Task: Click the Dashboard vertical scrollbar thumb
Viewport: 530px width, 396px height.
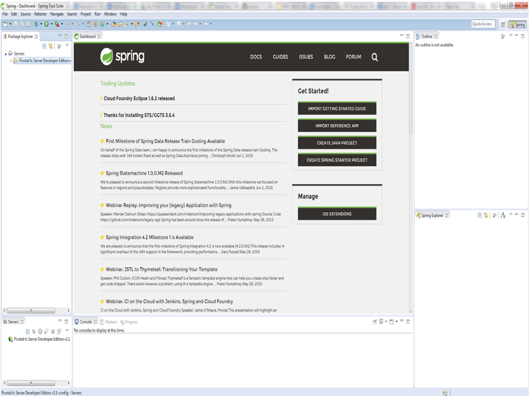Action: tap(411, 89)
